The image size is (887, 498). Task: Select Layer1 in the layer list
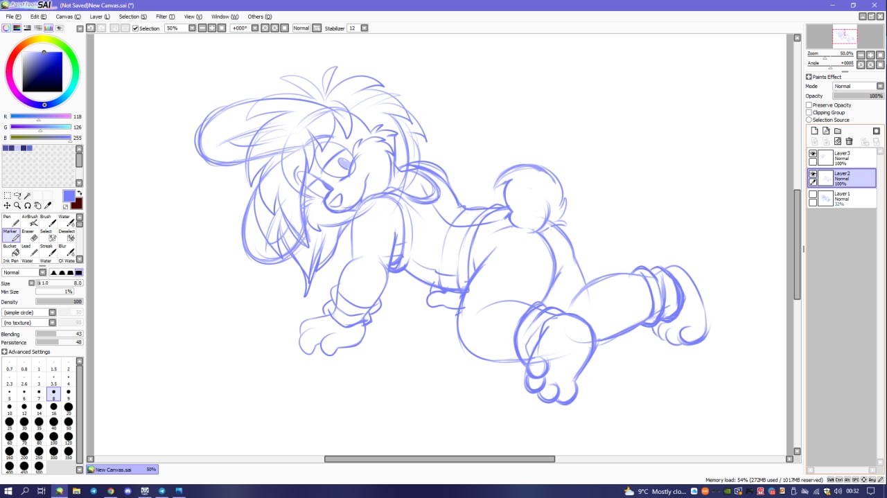point(845,199)
